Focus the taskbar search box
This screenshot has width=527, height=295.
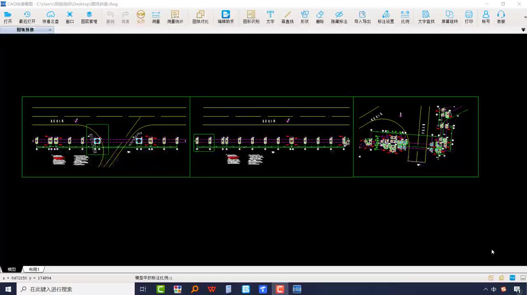76,289
